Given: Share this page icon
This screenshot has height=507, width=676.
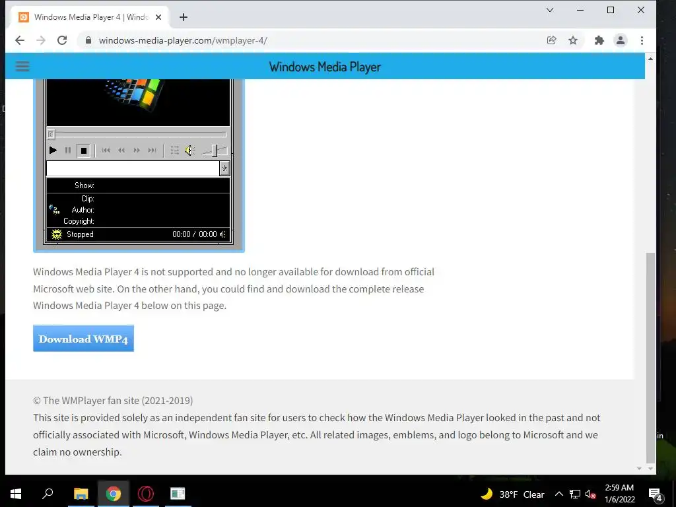Looking at the screenshot, I should point(551,40).
